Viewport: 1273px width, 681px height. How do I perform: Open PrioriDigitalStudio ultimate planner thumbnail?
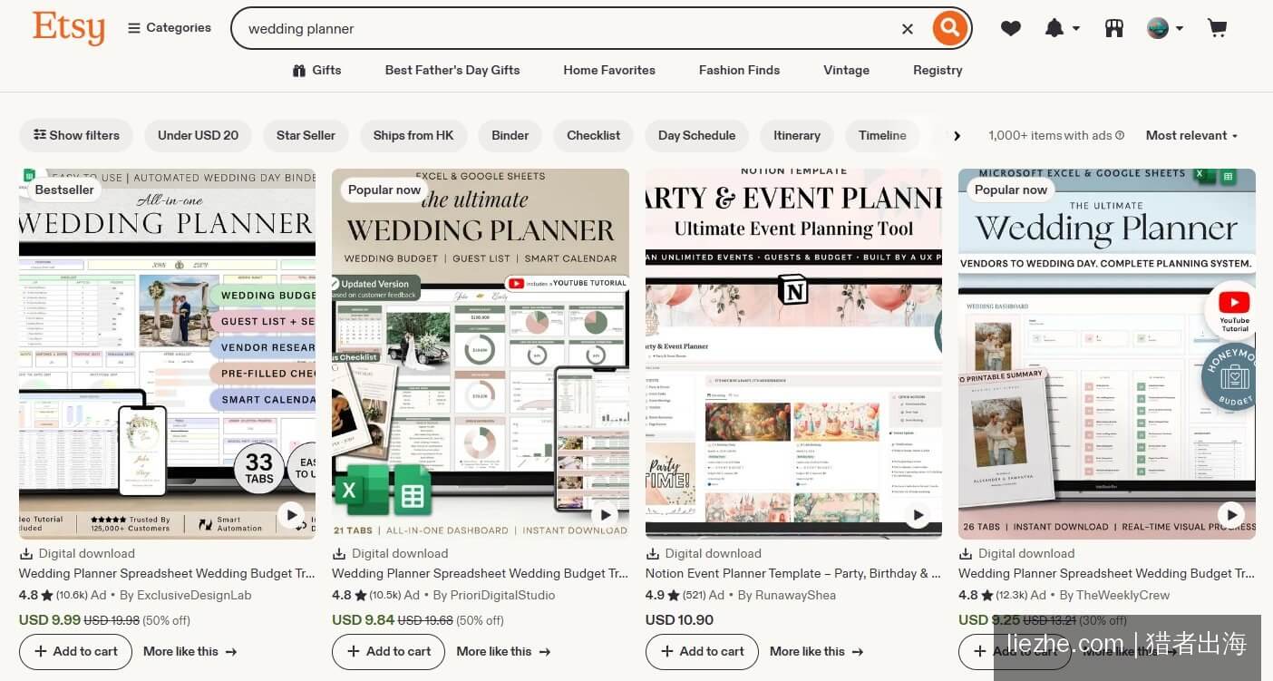click(x=481, y=354)
